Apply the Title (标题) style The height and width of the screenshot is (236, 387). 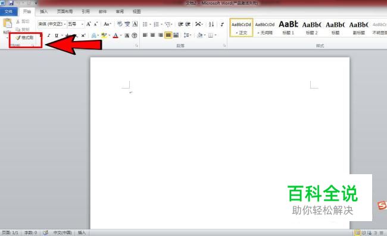coord(335,27)
